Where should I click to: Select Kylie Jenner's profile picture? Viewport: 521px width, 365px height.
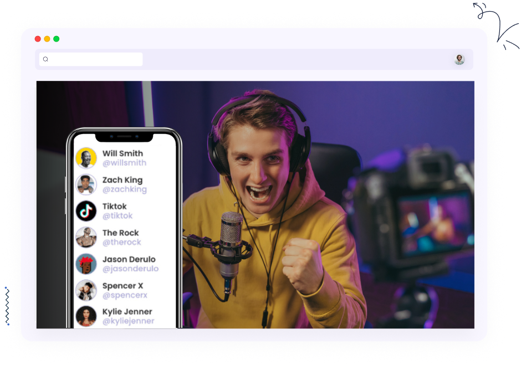[x=86, y=316]
